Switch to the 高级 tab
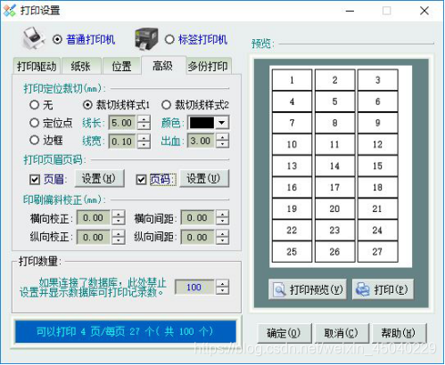The width and height of the screenshot is (445, 365). tap(163, 65)
